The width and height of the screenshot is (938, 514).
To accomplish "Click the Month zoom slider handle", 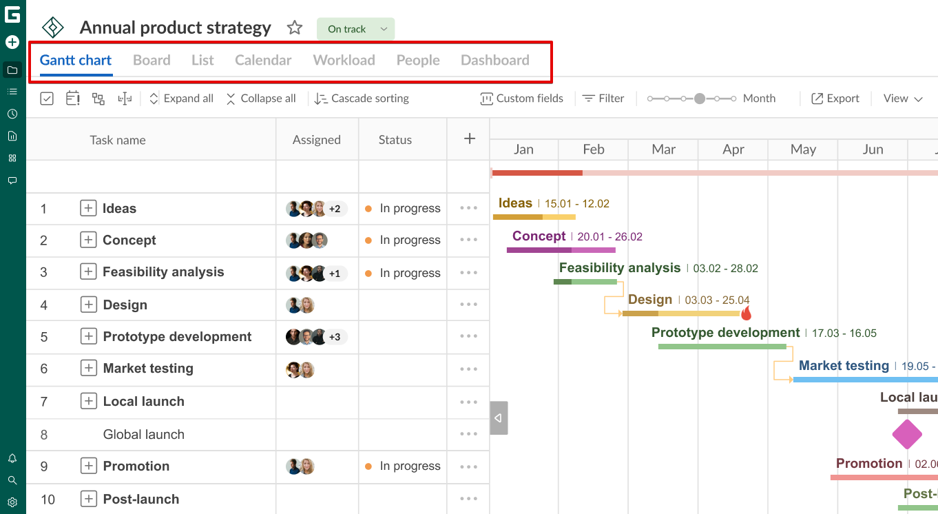I will [700, 99].
